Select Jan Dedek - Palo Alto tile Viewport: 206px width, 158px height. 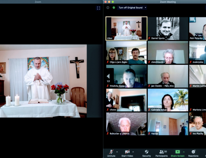[168, 76]
